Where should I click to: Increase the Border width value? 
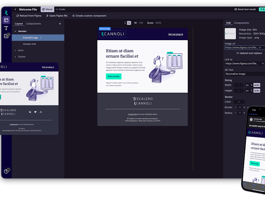(x=244, y=107)
